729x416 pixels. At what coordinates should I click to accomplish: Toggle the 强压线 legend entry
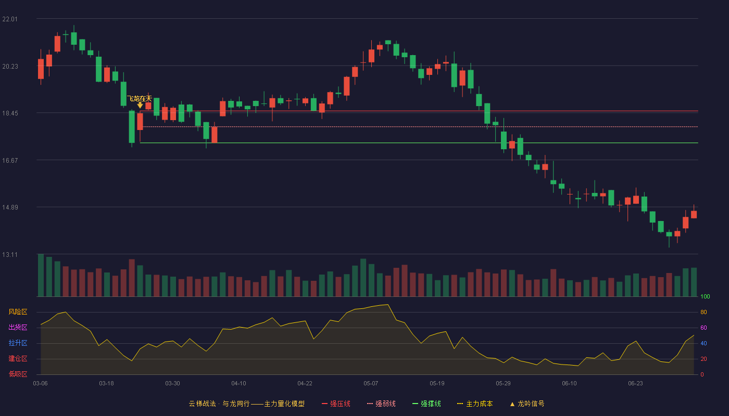tap(336, 404)
